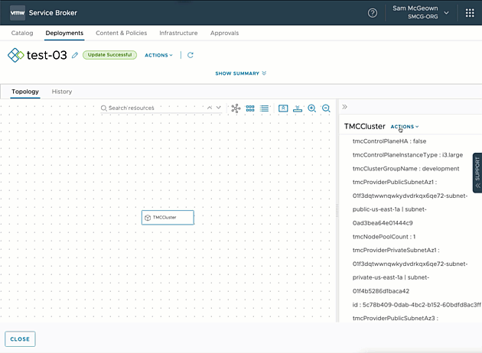Expand SHOW SUMMARY section
Viewport: 482px width, 353px height.
(x=241, y=73)
